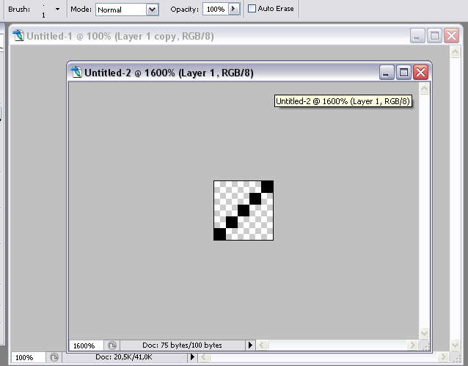Click the center black pixel on canvas
Screen dimensions: 468x366
tap(244, 211)
